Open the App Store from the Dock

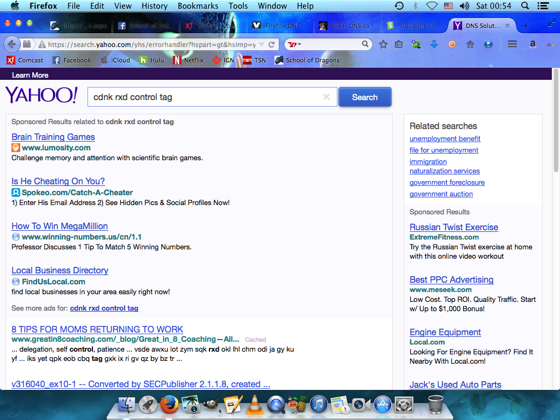(382, 405)
